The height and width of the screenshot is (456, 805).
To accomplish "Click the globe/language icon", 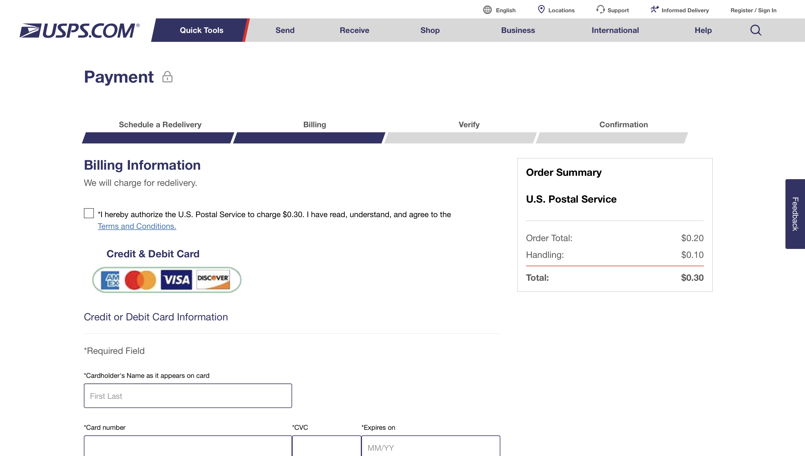I will 487,9.
